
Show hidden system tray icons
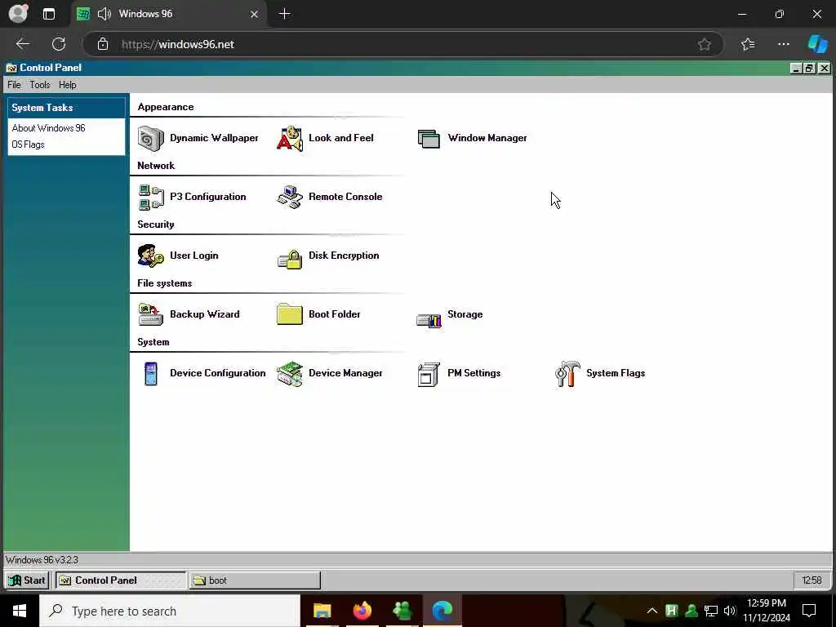(x=652, y=611)
